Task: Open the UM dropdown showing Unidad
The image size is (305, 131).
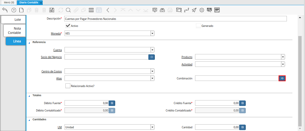Action: (152, 127)
